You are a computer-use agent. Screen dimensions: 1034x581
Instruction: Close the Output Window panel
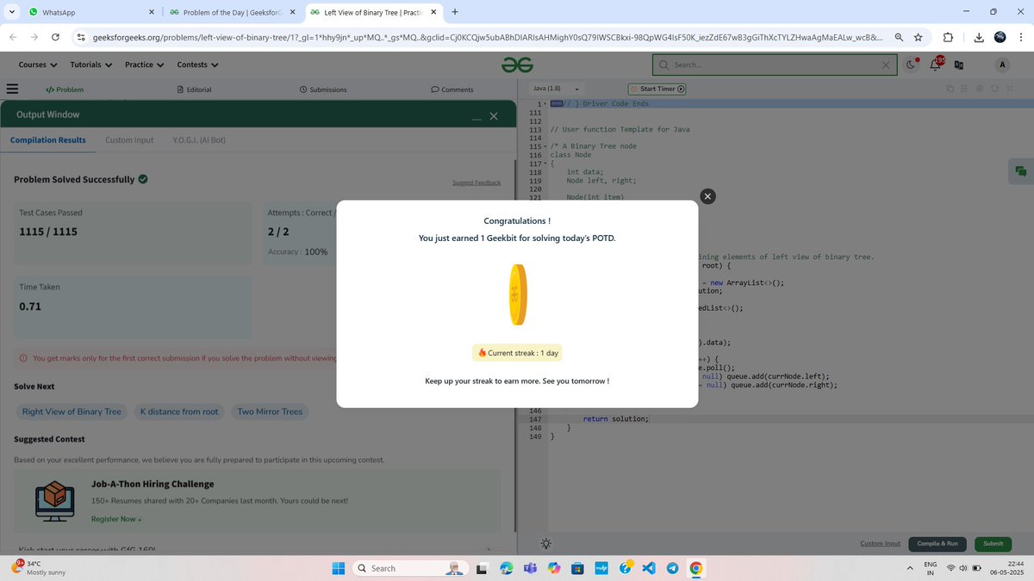(x=494, y=116)
